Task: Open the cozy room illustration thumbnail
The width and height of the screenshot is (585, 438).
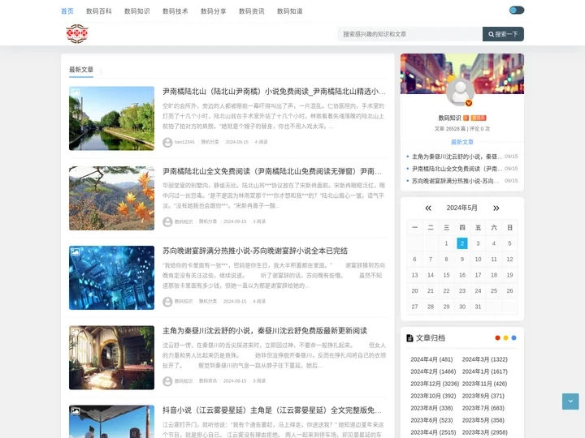Action: (x=111, y=358)
